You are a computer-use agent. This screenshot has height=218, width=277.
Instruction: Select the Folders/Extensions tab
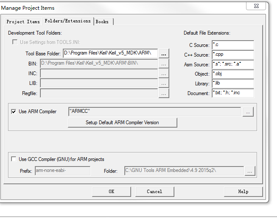(x=67, y=21)
